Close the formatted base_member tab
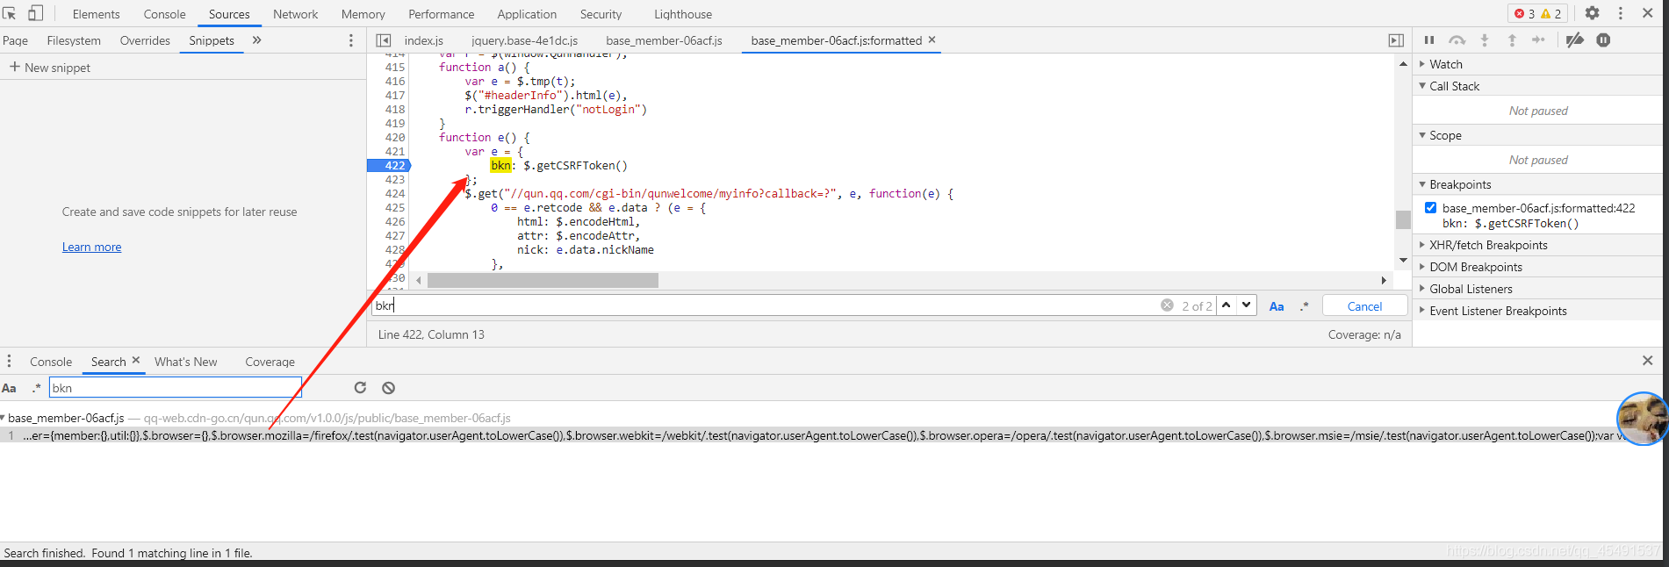This screenshot has height=567, width=1669. coord(932,39)
